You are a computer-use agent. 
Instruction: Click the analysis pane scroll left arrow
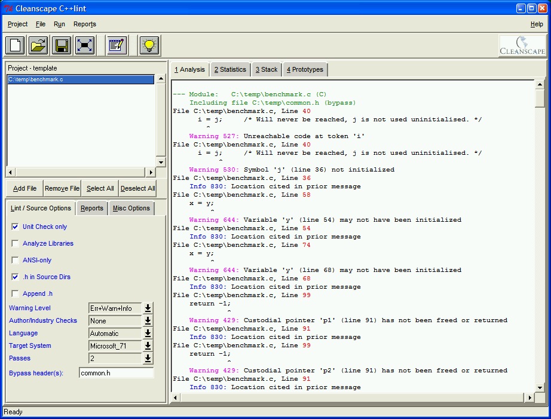[175, 397]
